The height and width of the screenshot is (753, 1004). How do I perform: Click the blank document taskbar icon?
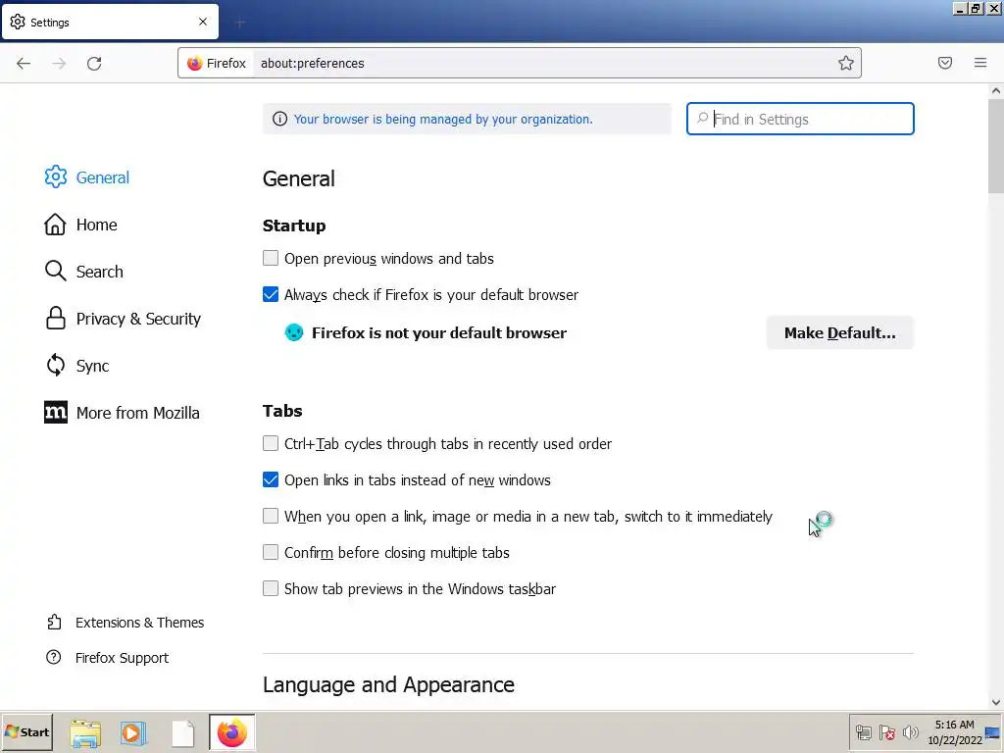point(183,733)
